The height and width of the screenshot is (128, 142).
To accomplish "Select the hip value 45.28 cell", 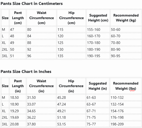I will pos(71,97).
